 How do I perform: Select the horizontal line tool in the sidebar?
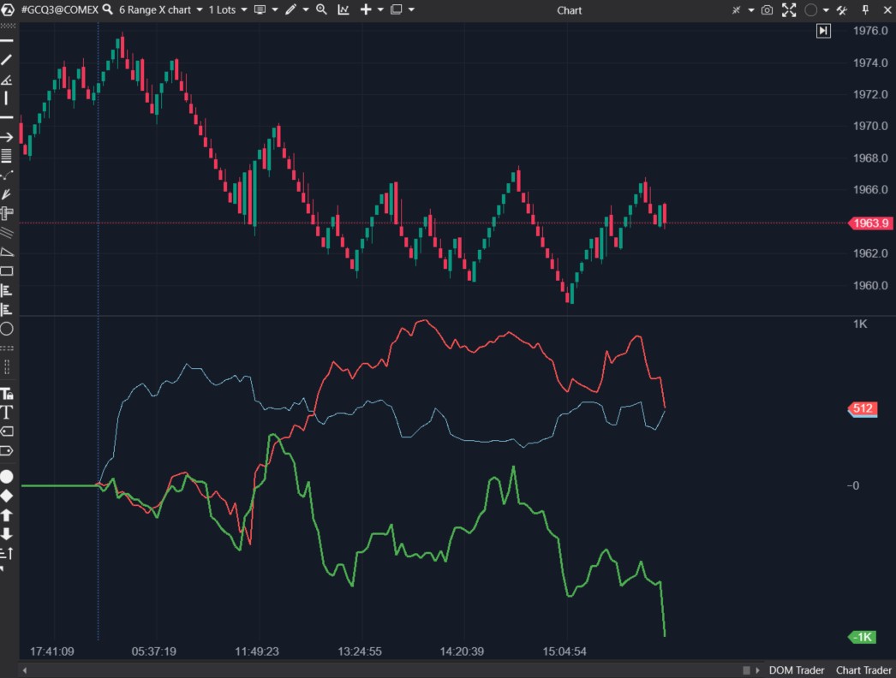point(7,117)
